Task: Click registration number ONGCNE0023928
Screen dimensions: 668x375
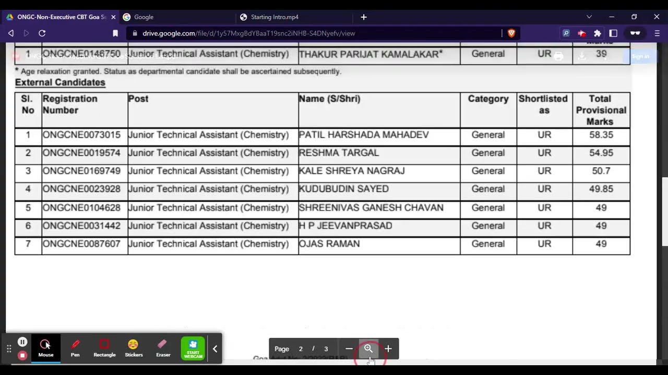Action: click(x=81, y=189)
